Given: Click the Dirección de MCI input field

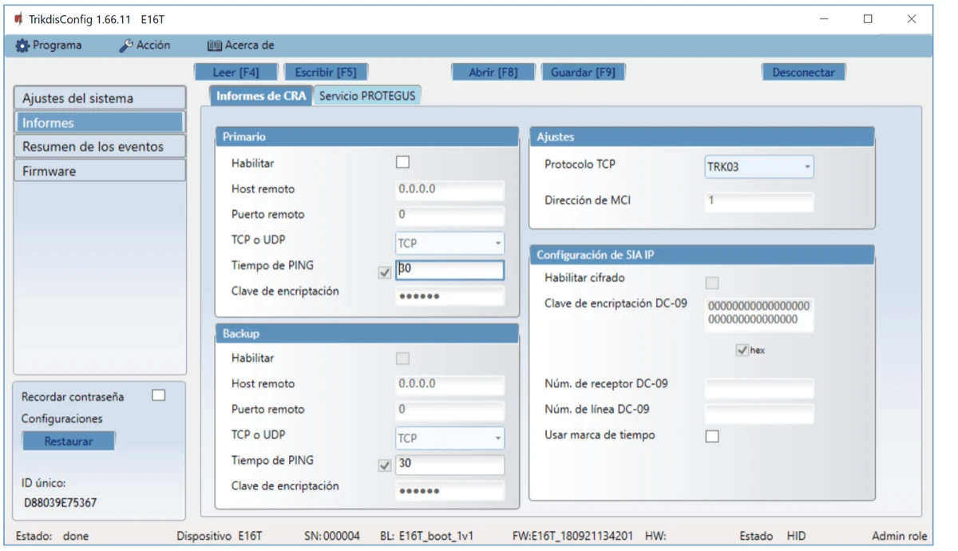Looking at the screenshot, I should pos(758,201).
